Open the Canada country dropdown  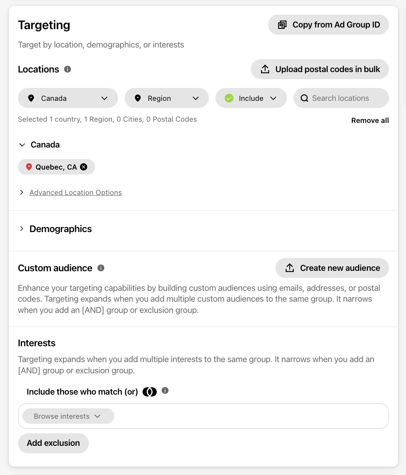pos(68,98)
